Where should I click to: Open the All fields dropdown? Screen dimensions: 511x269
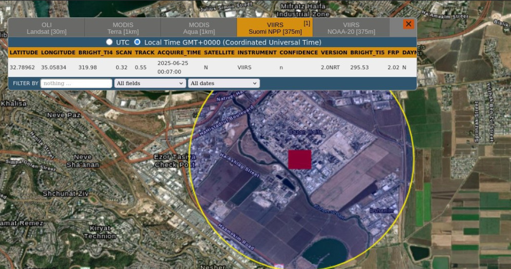[x=150, y=84]
